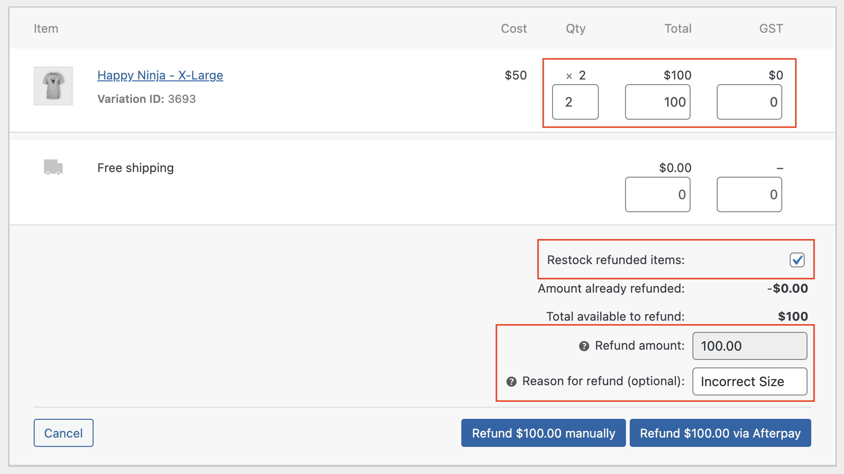The height and width of the screenshot is (474, 844).
Task: Open the Happy Ninja - X-Large product link
Action: pos(160,75)
